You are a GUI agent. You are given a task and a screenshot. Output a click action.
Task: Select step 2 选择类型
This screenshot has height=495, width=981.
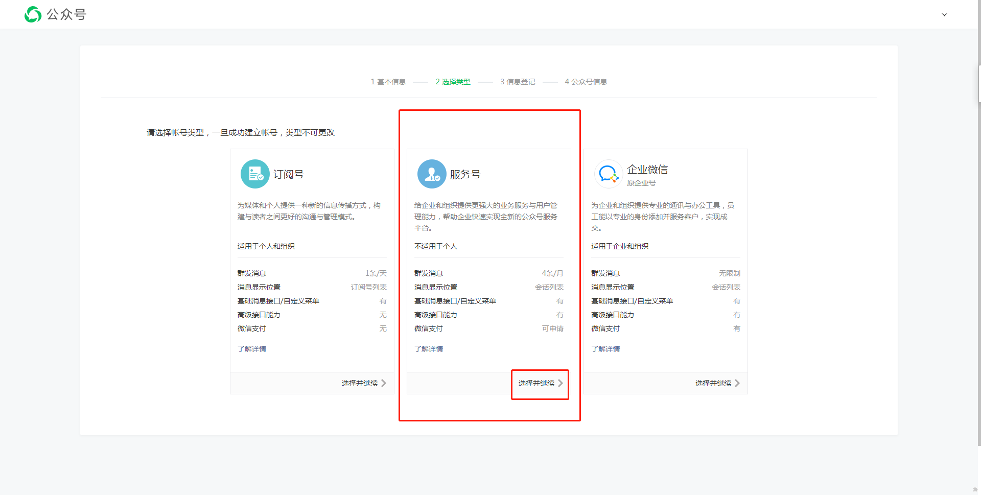pyautogui.click(x=453, y=82)
